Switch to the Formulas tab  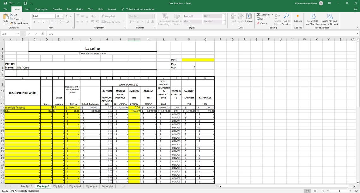coord(57,9)
